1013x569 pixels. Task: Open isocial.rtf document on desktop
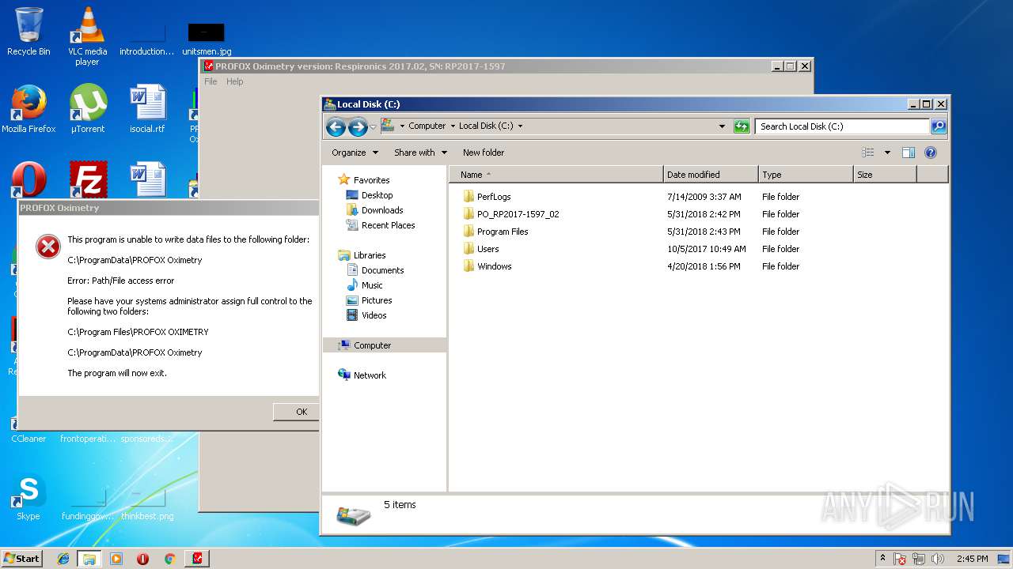click(147, 108)
